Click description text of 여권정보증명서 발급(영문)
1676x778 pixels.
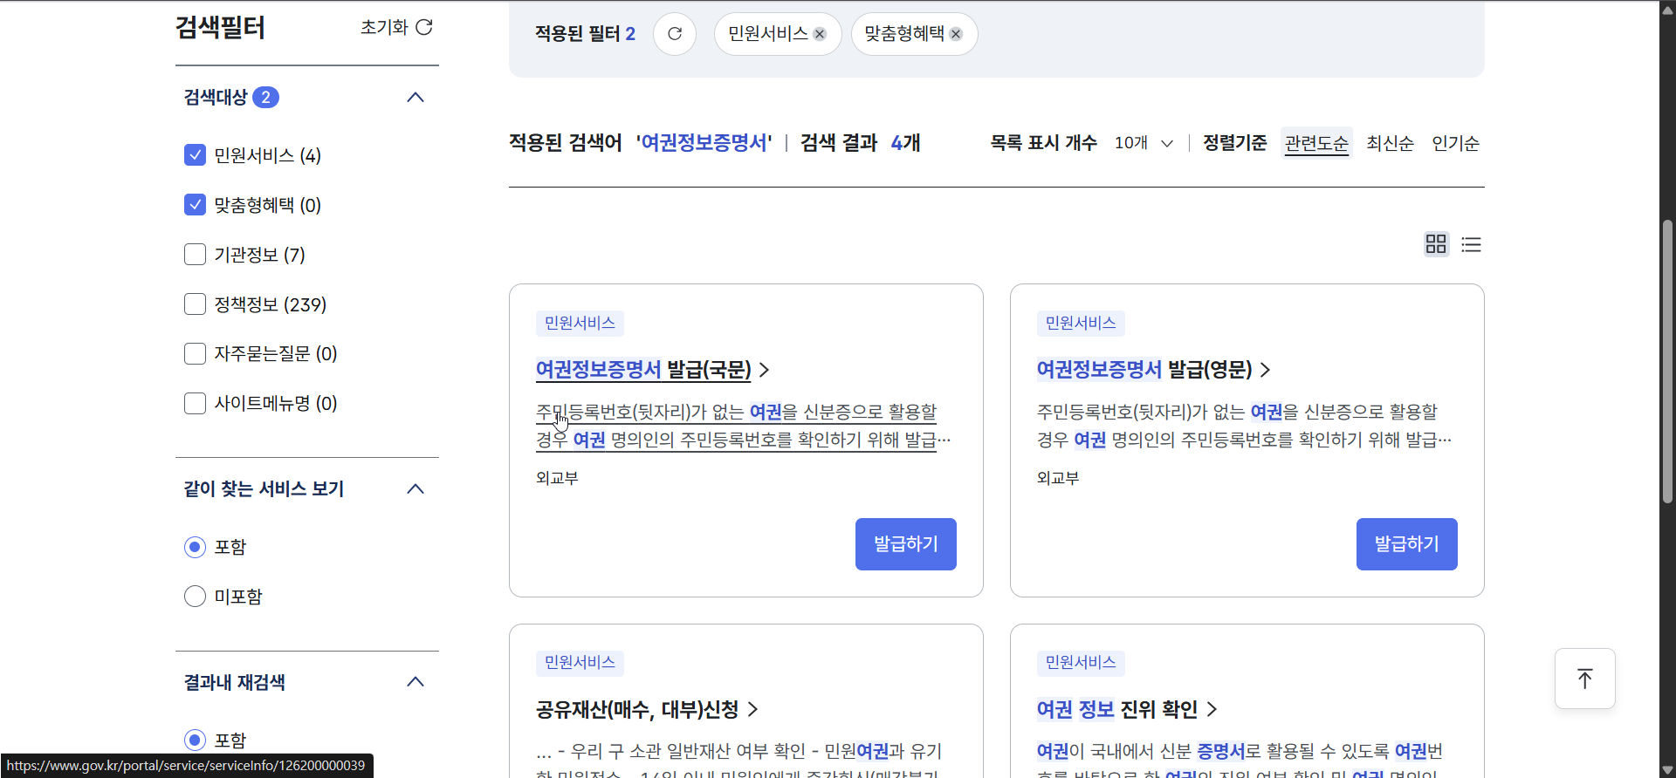click(x=1244, y=426)
